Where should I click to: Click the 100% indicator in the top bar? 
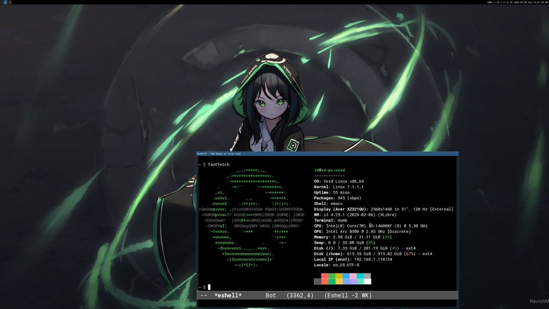click(x=490, y=2)
